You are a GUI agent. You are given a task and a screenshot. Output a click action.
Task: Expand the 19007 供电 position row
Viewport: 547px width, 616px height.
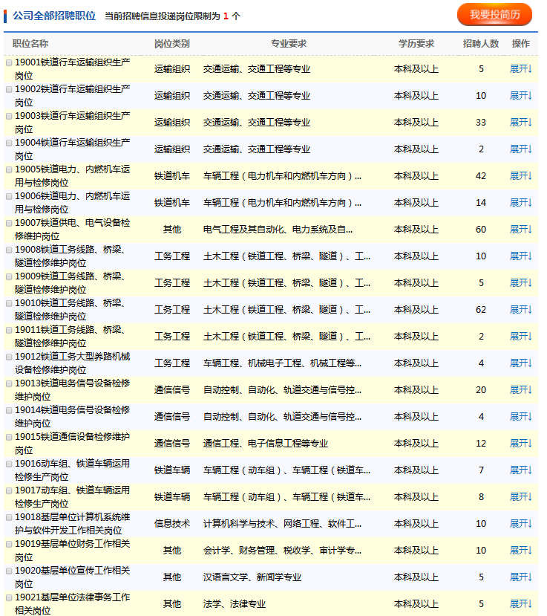pyautogui.click(x=520, y=230)
